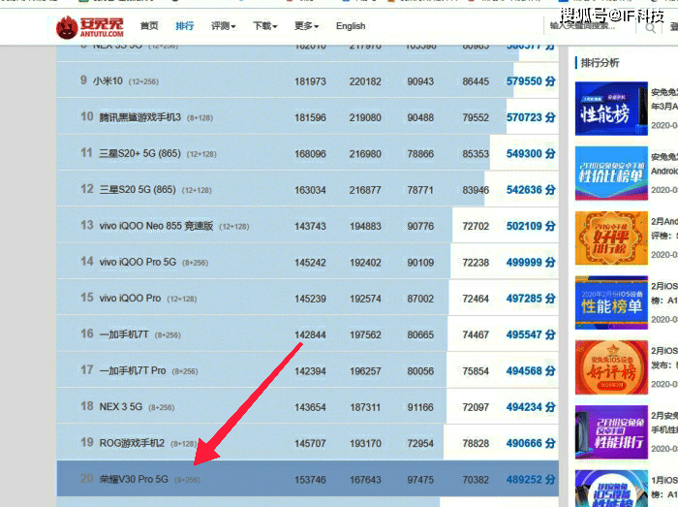
Task: Select vivo iQOO Pro 5G name
Action: (x=138, y=262)
